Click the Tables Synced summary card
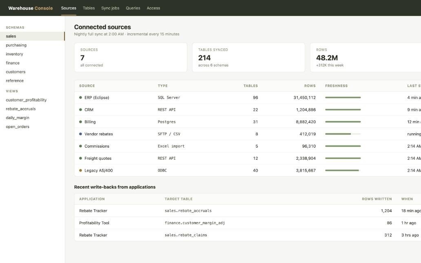The image size is (421, 263). 248,57
